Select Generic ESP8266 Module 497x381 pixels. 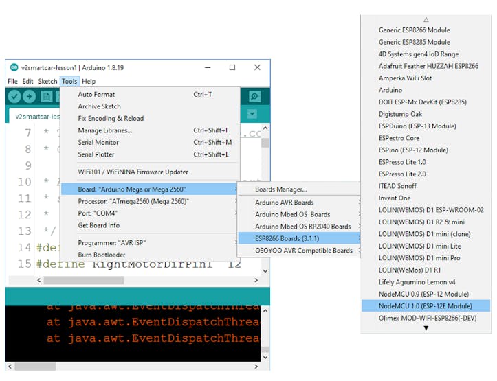pyautogui.click(x=426, y=30)
